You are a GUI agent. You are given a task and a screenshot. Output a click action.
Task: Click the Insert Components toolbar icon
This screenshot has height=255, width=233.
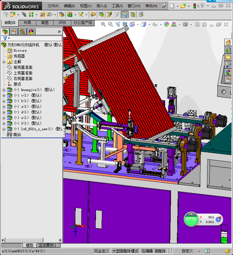(x=13, y=14)
